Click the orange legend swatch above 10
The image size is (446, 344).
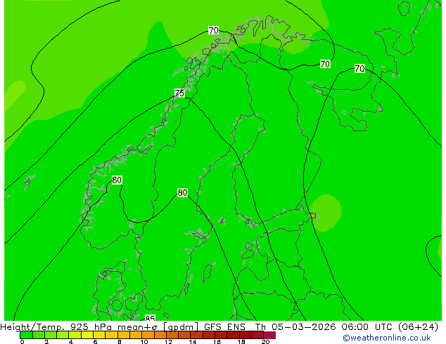coord(148,335)
